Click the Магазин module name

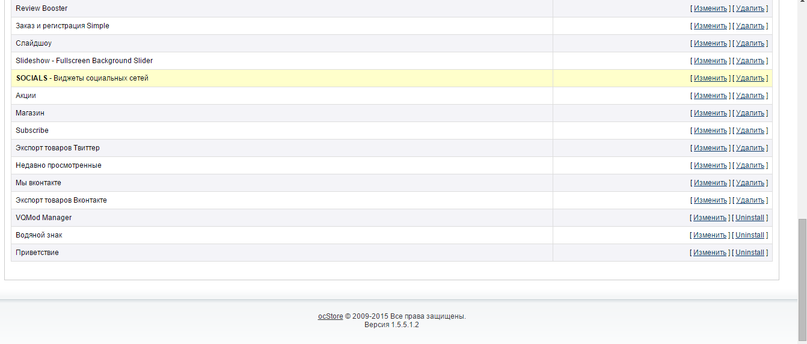(30, 113)
